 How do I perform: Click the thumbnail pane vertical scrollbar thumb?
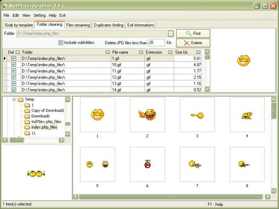[x=274, y=111]
